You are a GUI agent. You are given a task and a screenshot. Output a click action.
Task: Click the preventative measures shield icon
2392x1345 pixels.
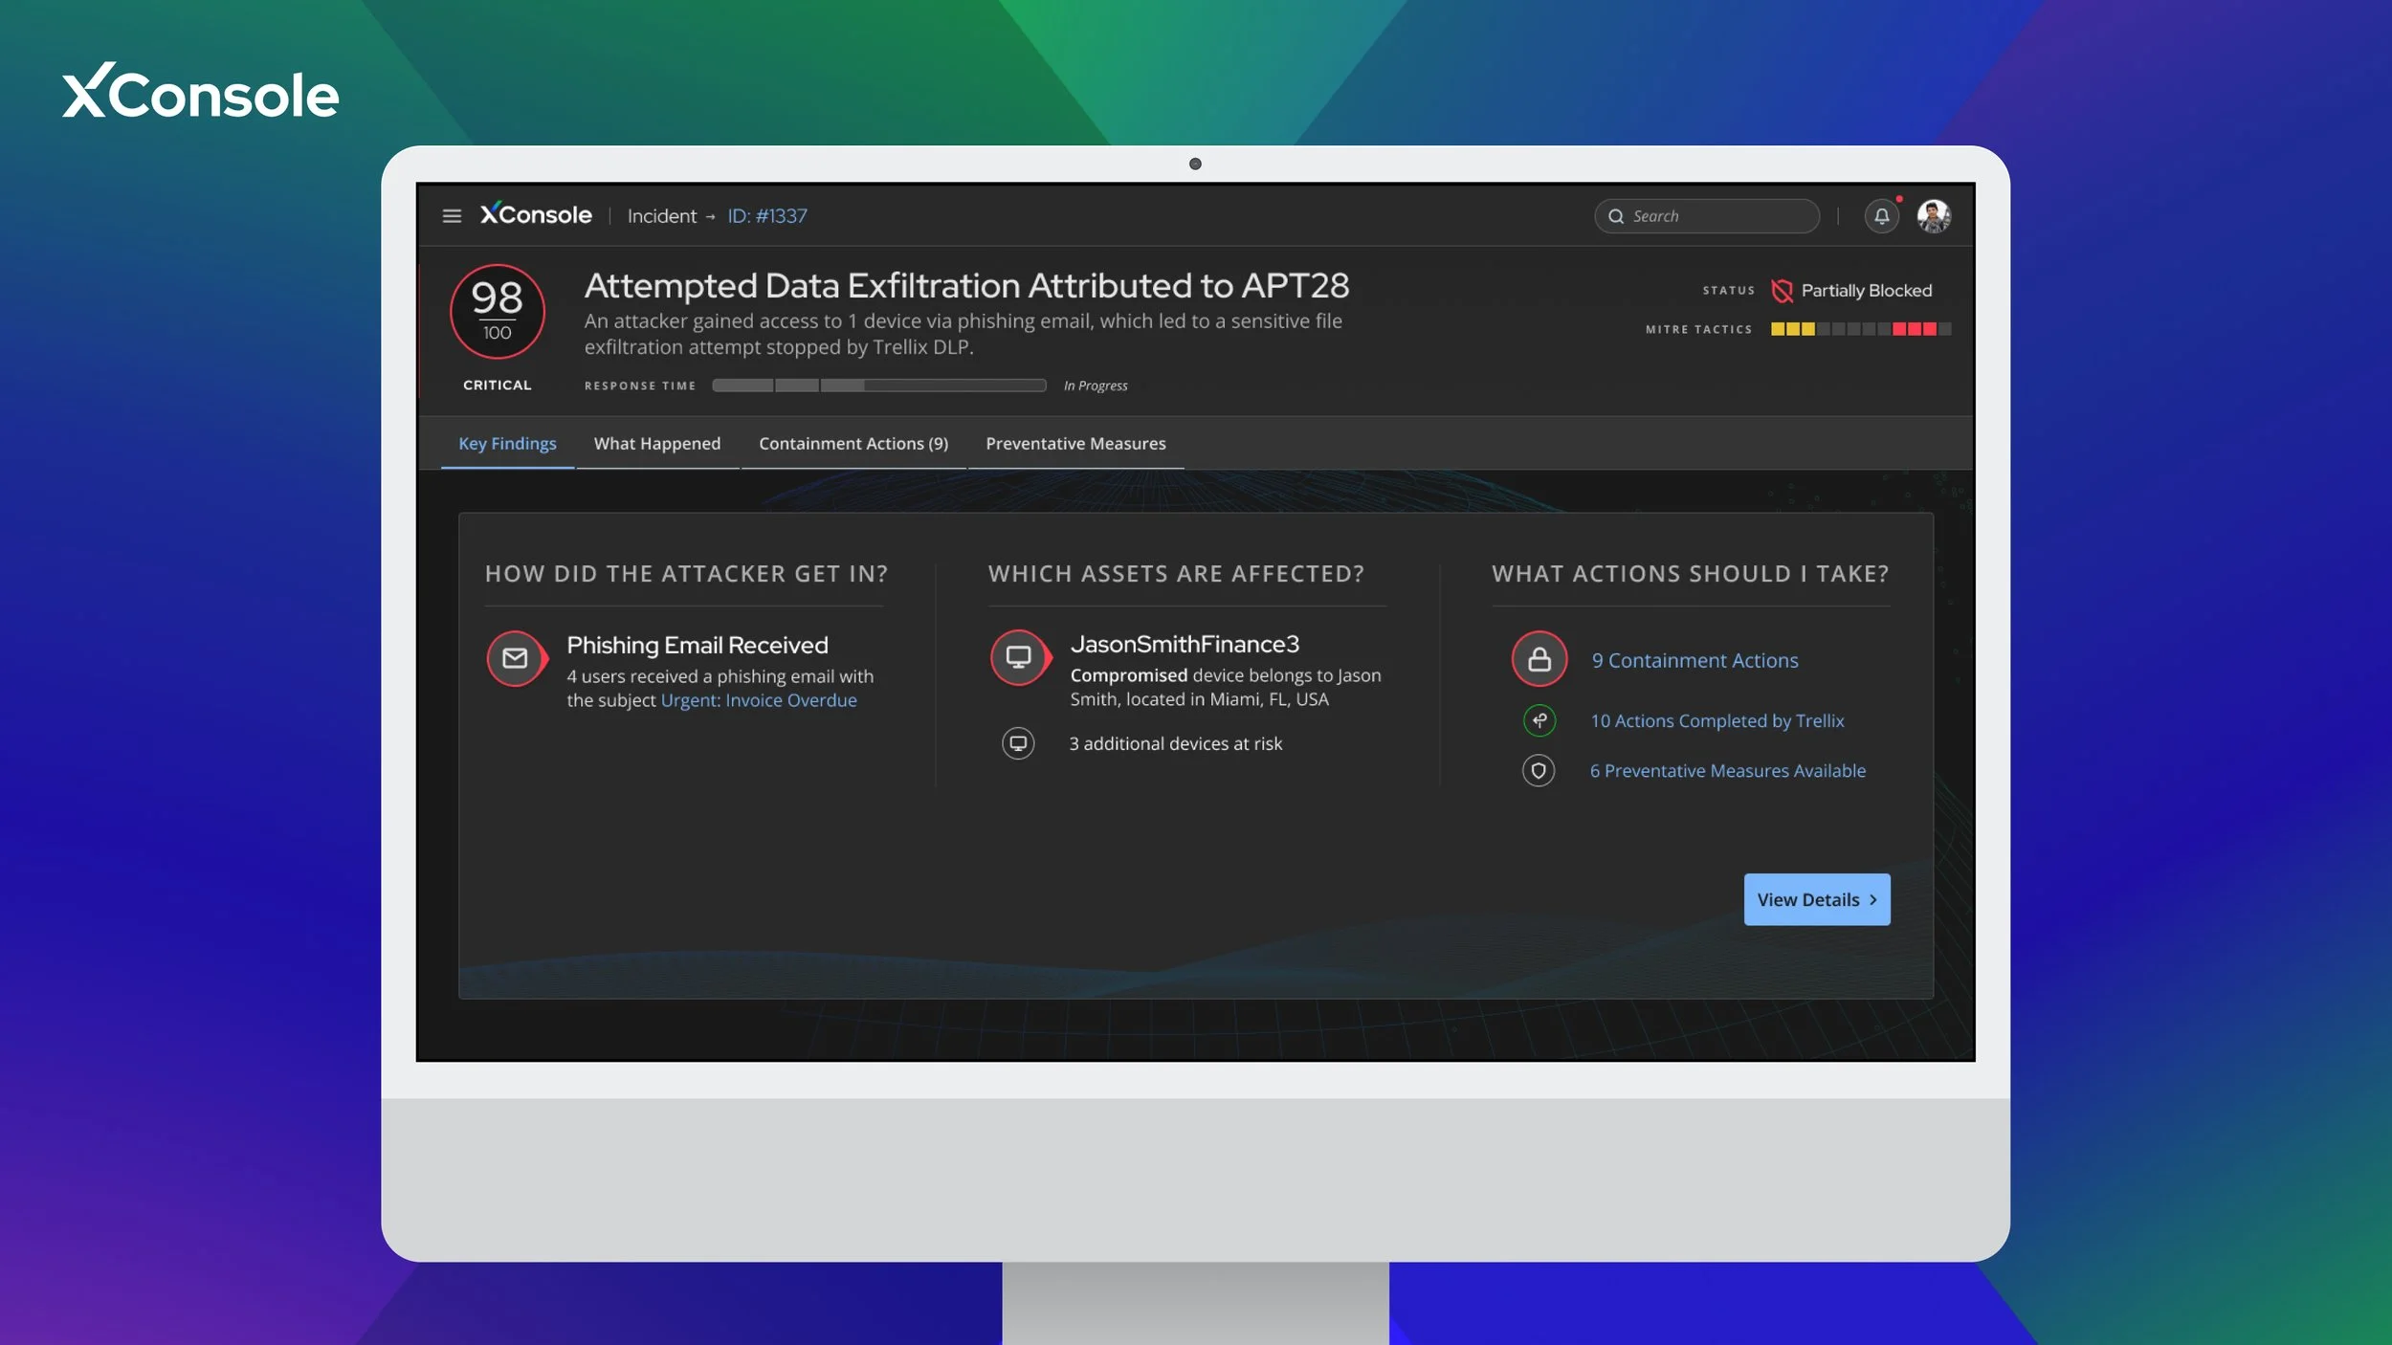1539,771
